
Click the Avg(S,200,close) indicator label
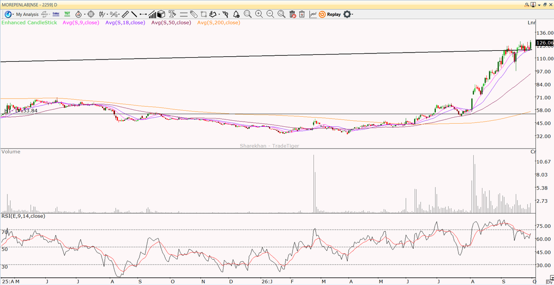pos(219,23)
